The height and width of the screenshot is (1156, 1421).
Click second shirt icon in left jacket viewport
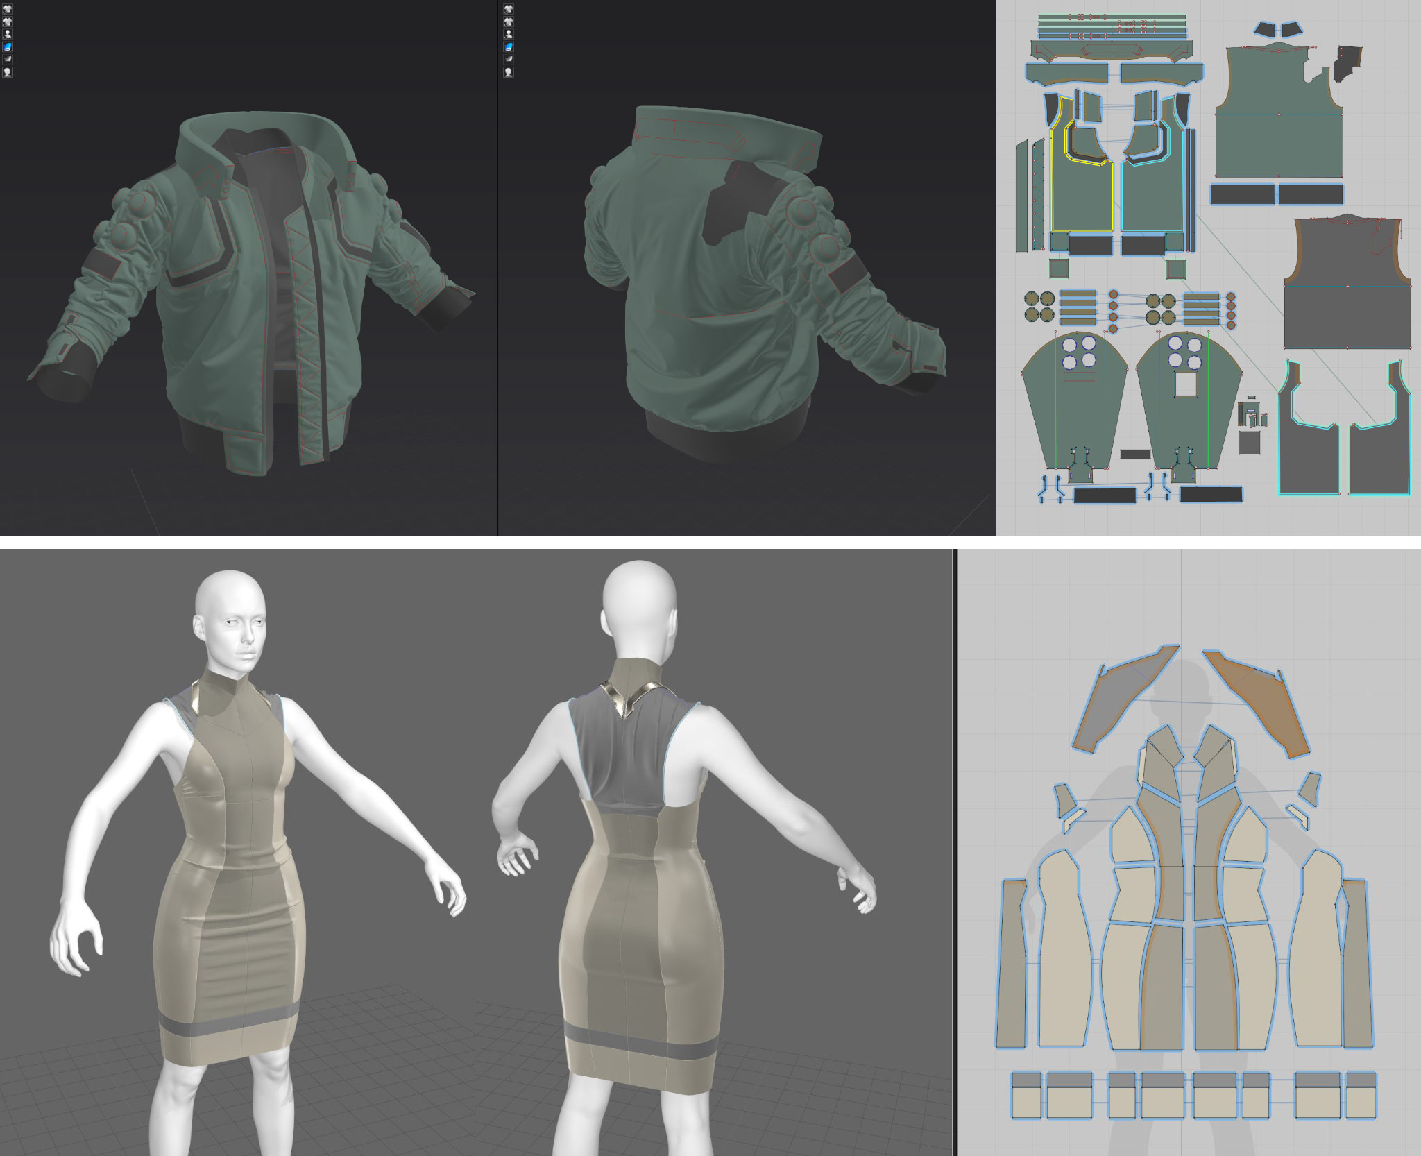(x=8, y=22)
